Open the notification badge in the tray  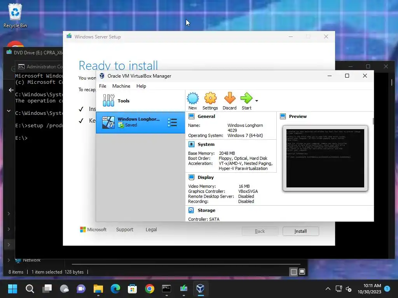[387, 288]
